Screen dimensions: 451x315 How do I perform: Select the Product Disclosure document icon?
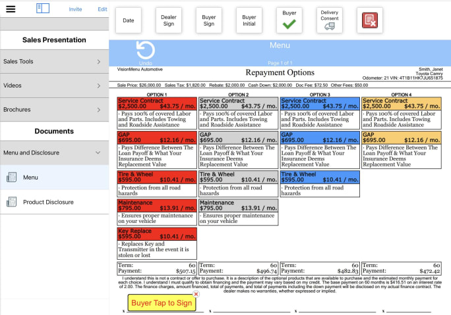click(11, 202)
